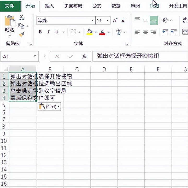Image resolution: width=188 pixels, height=188 pixels.
Task: Open the insert function fx
Action: pyautogui.click(x=84, y=56)
